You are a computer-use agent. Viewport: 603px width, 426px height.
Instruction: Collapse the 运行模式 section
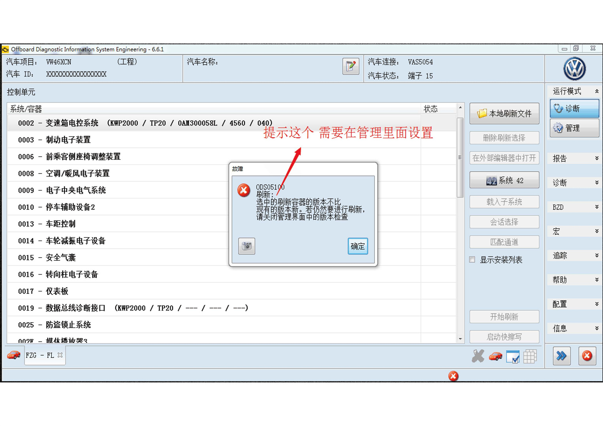point(597,91)
